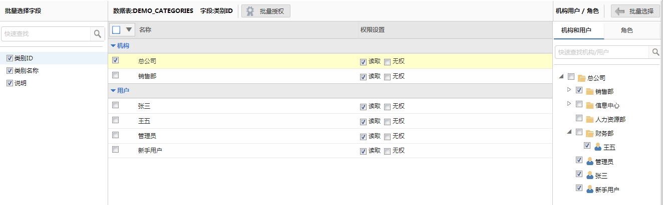This screenshot has width=663, height=205.
Task: Click the magnifier icon in field search
Action: coord(97,34)
